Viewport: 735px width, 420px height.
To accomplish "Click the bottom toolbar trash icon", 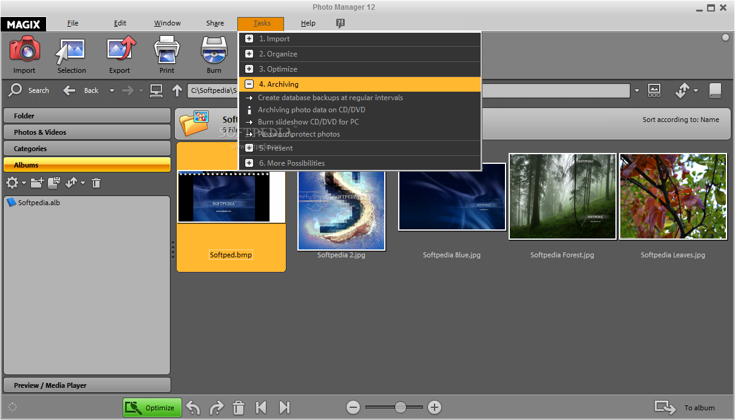I will pos(239,407).
